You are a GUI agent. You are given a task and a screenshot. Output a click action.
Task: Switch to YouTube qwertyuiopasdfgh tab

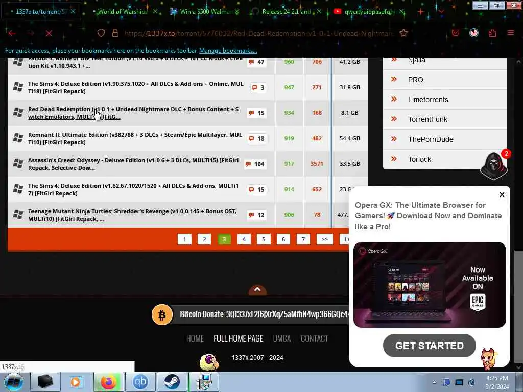[370, 11]
